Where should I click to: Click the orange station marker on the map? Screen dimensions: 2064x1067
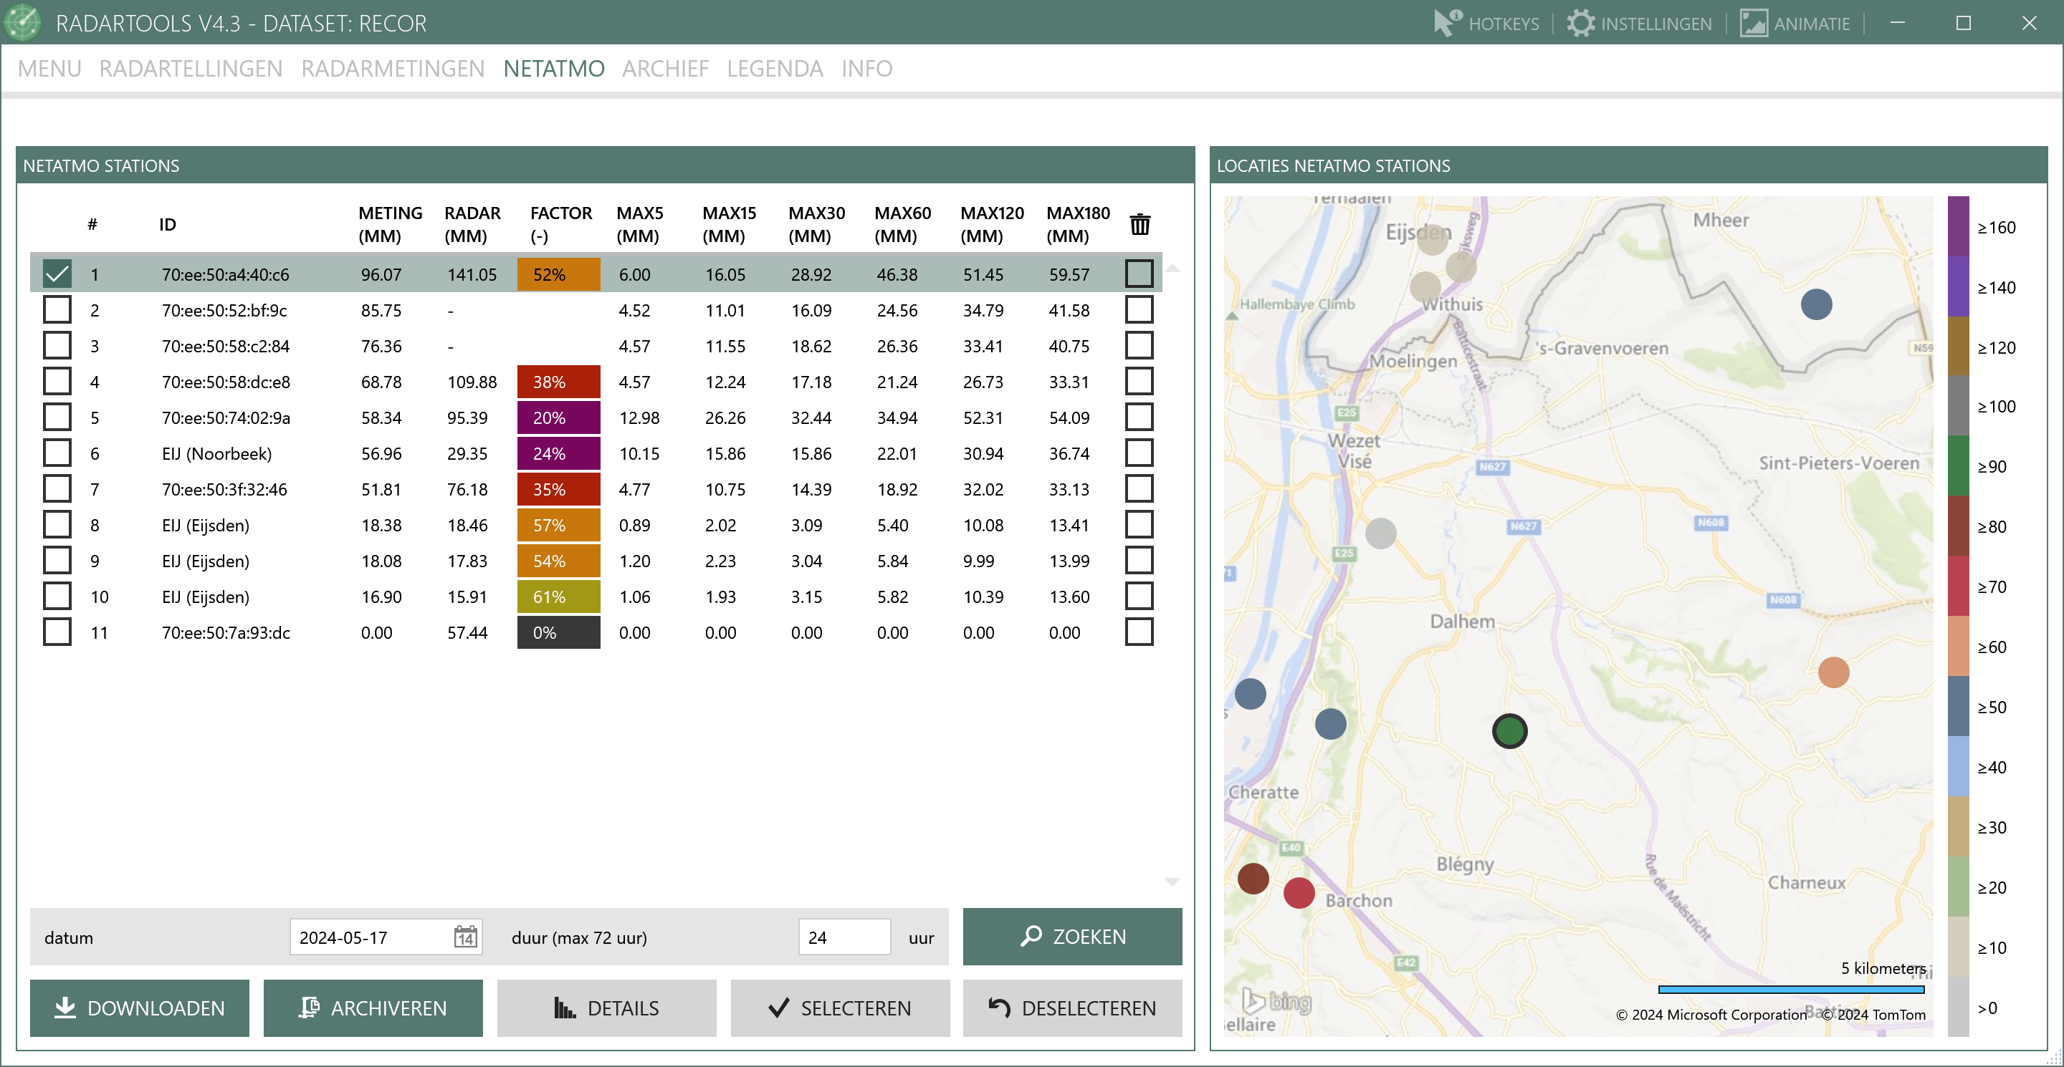(x=1833, y=672)
